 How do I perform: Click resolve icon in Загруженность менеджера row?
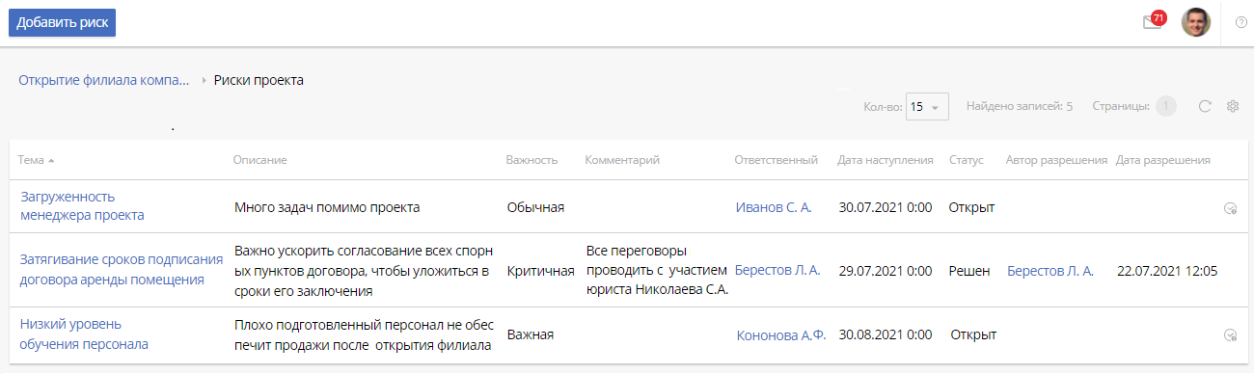[x=1230, y=207]
